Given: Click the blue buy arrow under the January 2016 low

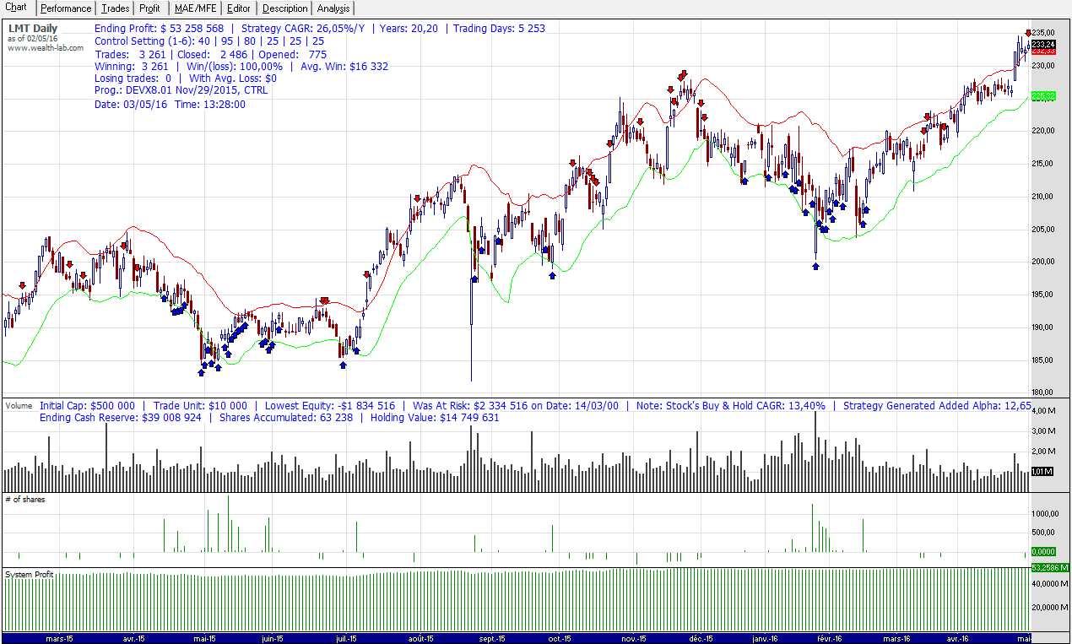Looking at the screenshot, I should [815, 265].
